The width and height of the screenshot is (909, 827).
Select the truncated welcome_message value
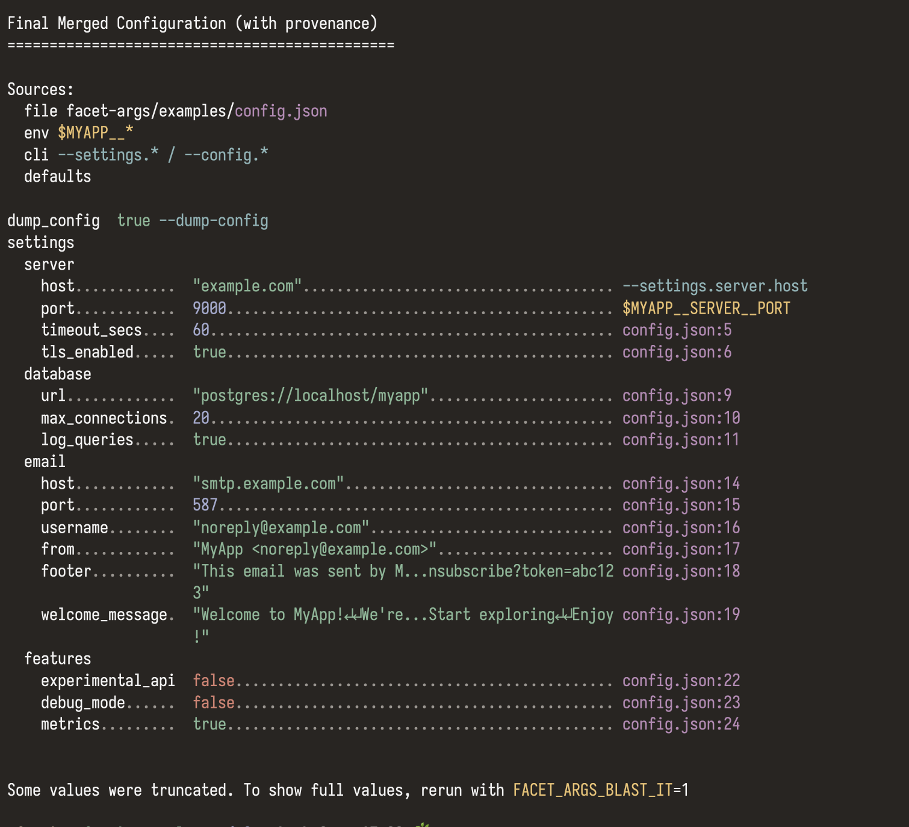(403, 615)
